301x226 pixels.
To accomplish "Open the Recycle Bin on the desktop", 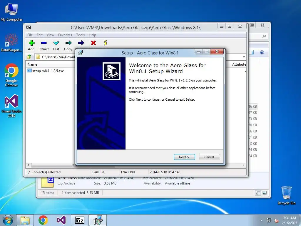I will 286,195.
